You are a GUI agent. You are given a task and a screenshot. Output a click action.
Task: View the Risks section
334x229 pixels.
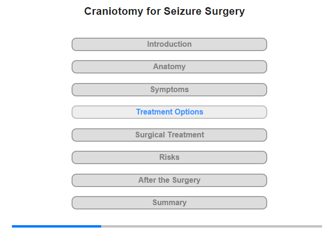point(169,157)
